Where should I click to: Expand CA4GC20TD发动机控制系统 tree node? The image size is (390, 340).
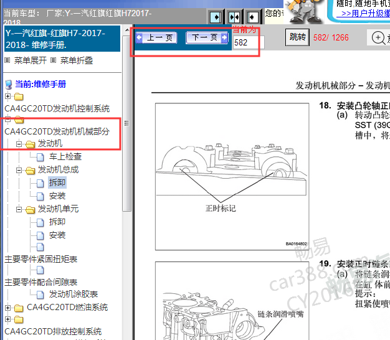click(7, 96)
